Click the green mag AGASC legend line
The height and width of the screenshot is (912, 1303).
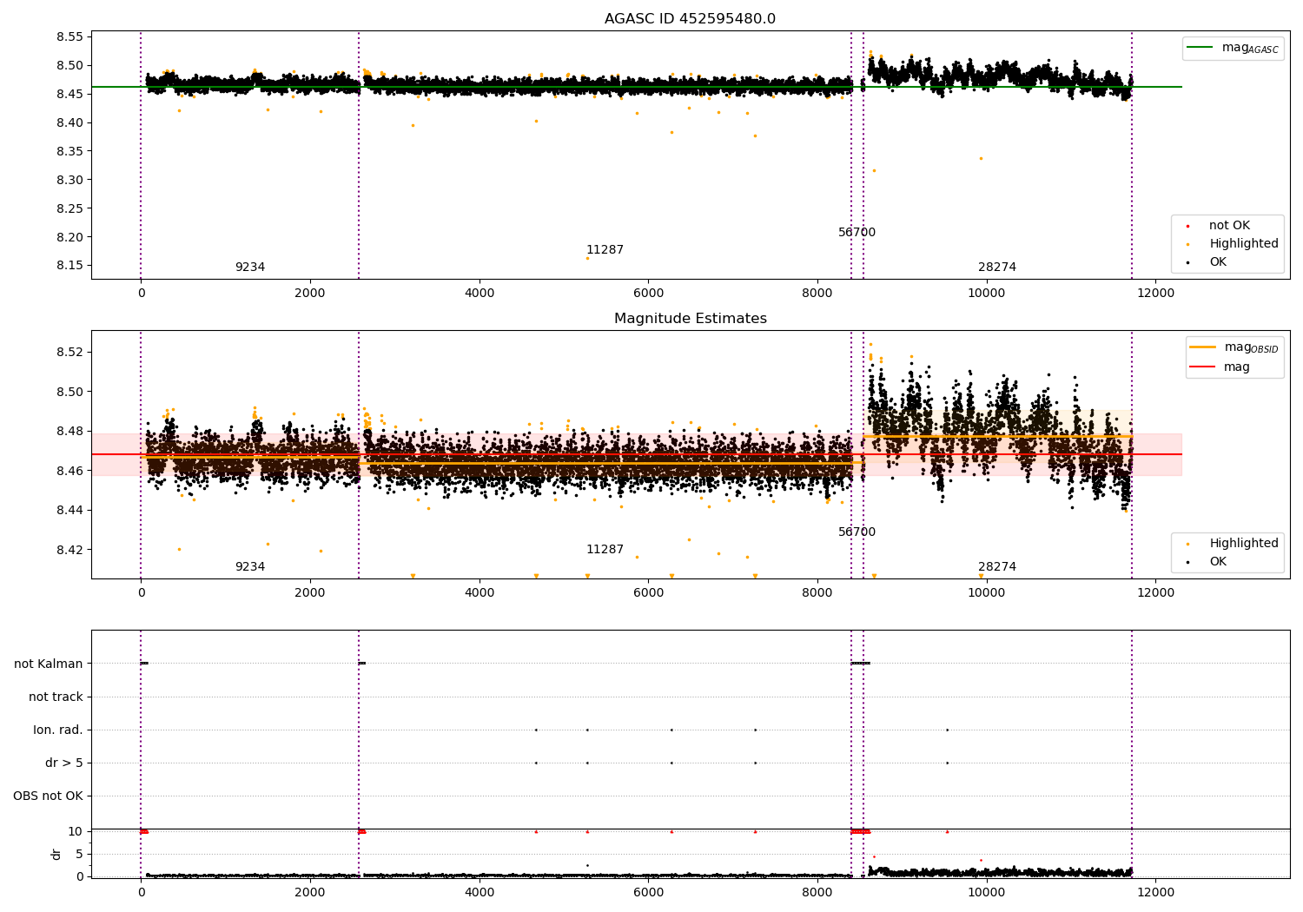pyautogui.click(x=1200, y=48)
